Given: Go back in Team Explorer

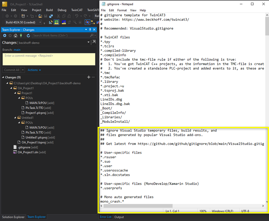Looking at the screenshot, I should (5, 35).
